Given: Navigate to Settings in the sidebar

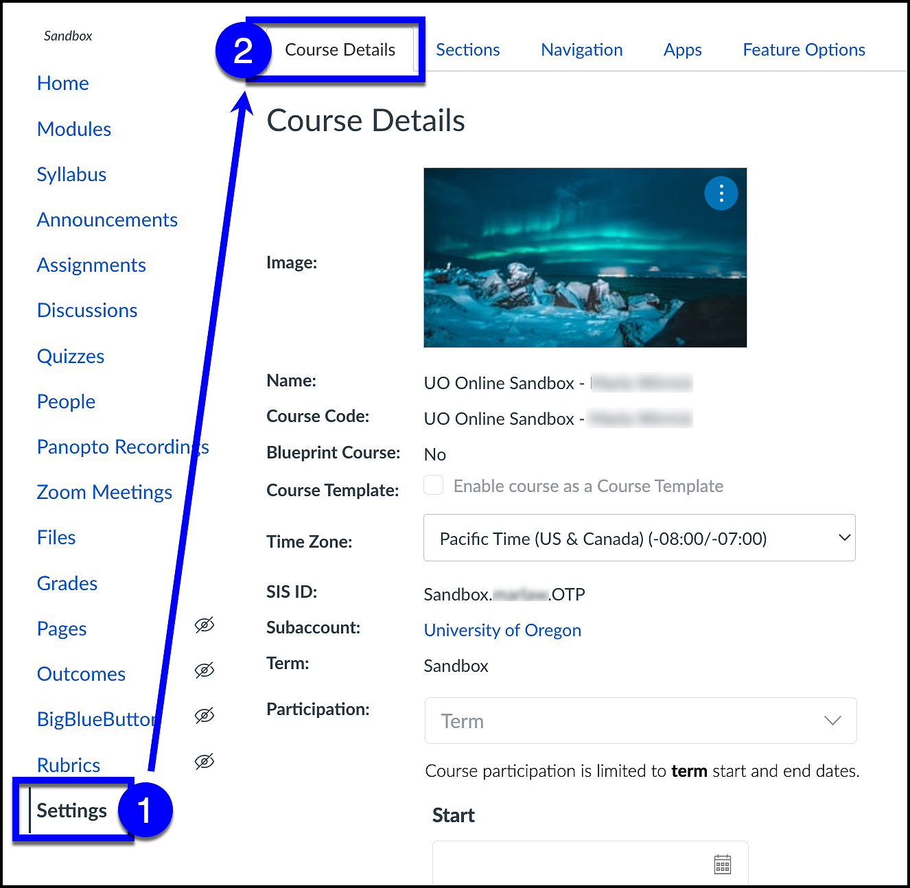Looking at the screenshot, I should pyautogui.click(x=71, y=810).
